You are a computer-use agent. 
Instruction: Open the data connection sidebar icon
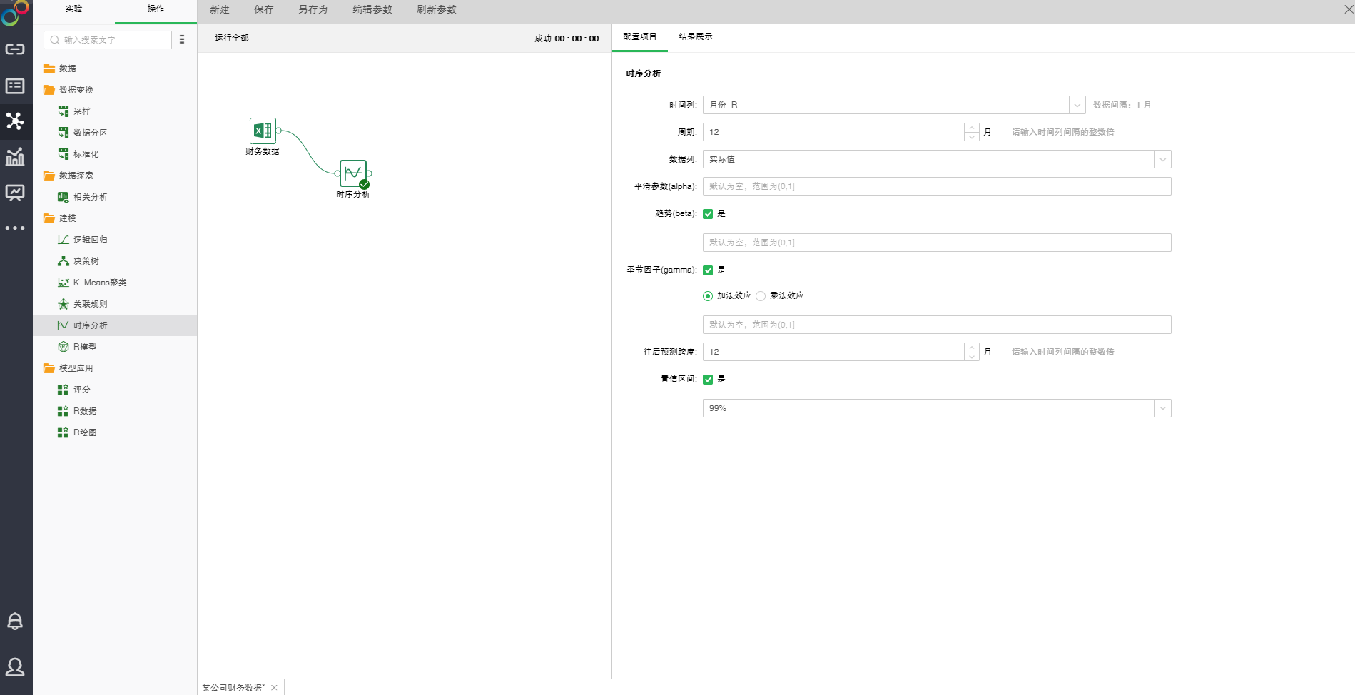(15, 49)
